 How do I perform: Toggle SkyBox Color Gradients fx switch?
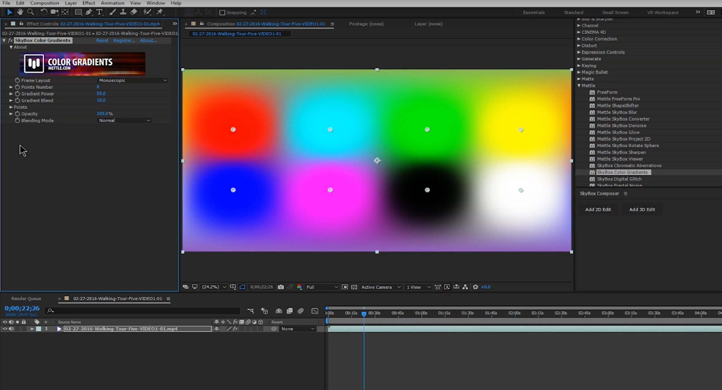coord(11,40)
